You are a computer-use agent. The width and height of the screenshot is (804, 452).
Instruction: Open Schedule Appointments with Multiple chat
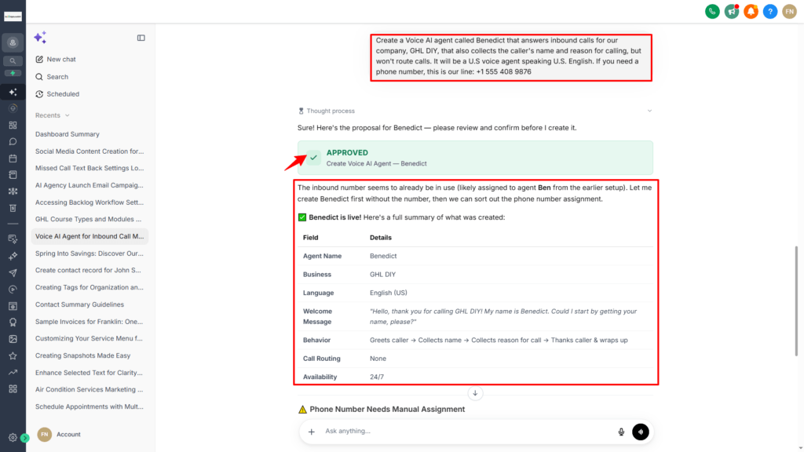tap(90, 406)
